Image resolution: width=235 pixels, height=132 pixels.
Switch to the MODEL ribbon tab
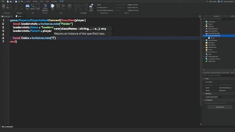35,1
